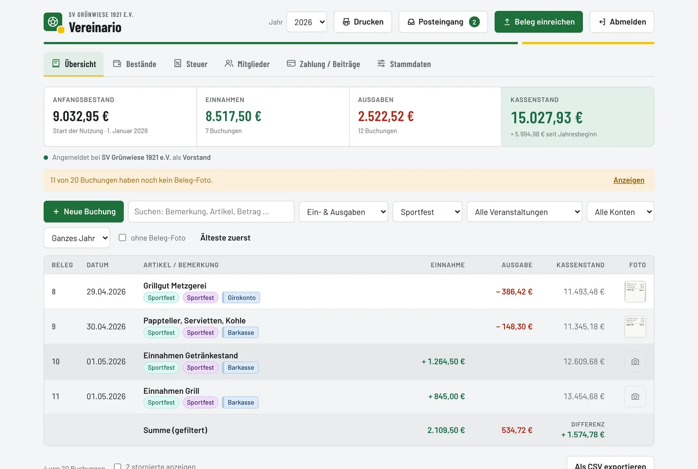
Task: Go to the Stammdaten tab
Action: [404, 64]
